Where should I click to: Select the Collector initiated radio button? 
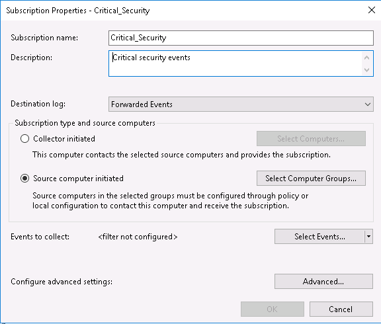pos(24,139)
